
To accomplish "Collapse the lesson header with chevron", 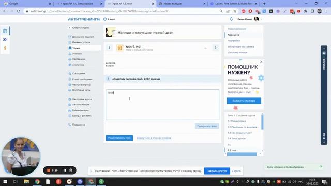I will [205, 48].
